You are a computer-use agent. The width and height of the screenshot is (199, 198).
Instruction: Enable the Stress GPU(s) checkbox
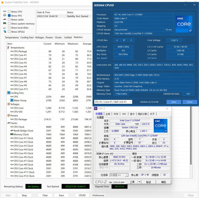pos(9,32)
